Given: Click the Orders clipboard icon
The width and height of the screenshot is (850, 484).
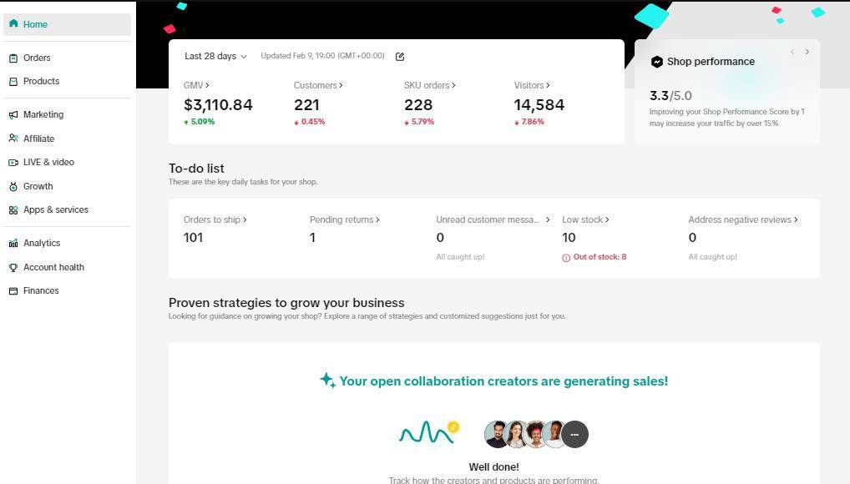Looking at the screenshot, I should (x=13, y=58).
